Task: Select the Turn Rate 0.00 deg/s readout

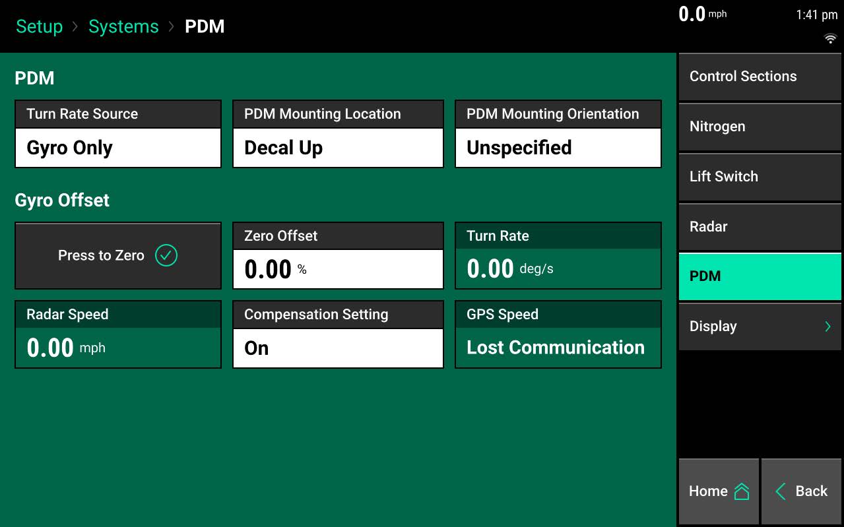Action: (x=558, y=255)
